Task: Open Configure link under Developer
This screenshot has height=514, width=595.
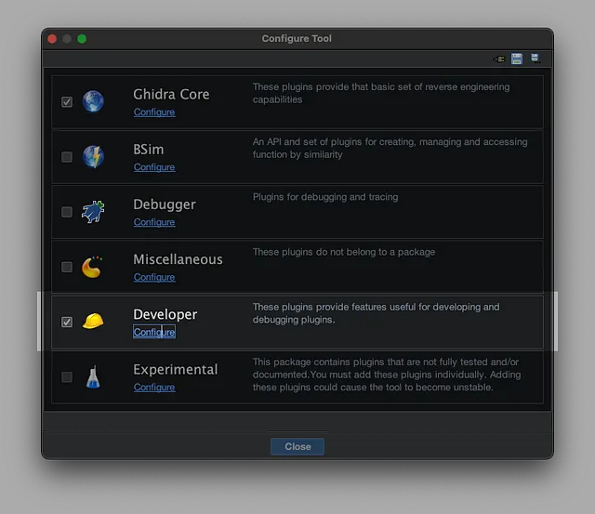Action: point(154,332)
